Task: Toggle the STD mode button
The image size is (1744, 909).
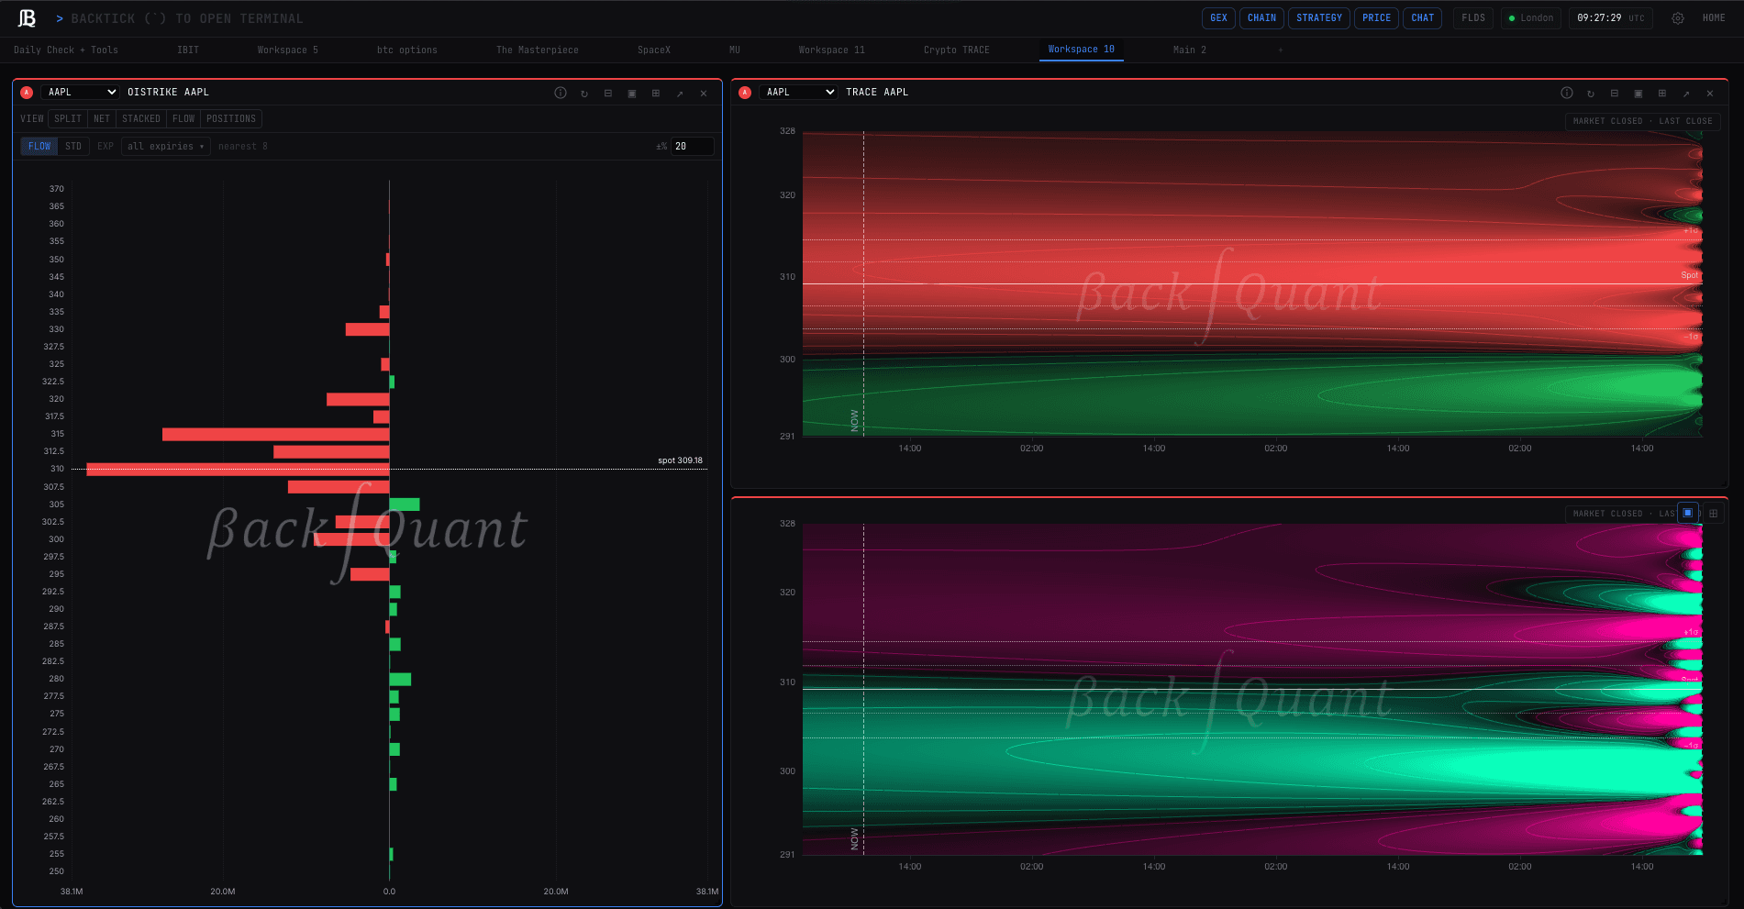Action: coord(73,146)
